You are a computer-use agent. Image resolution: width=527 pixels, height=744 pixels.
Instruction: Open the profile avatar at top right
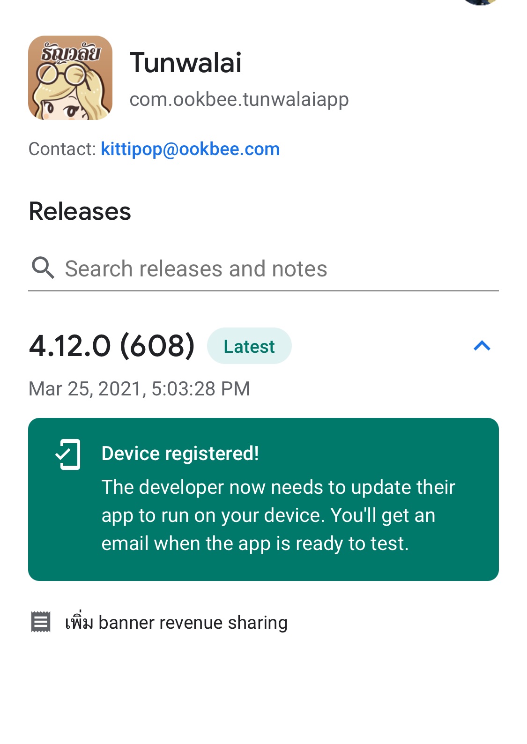coord(479,2)
